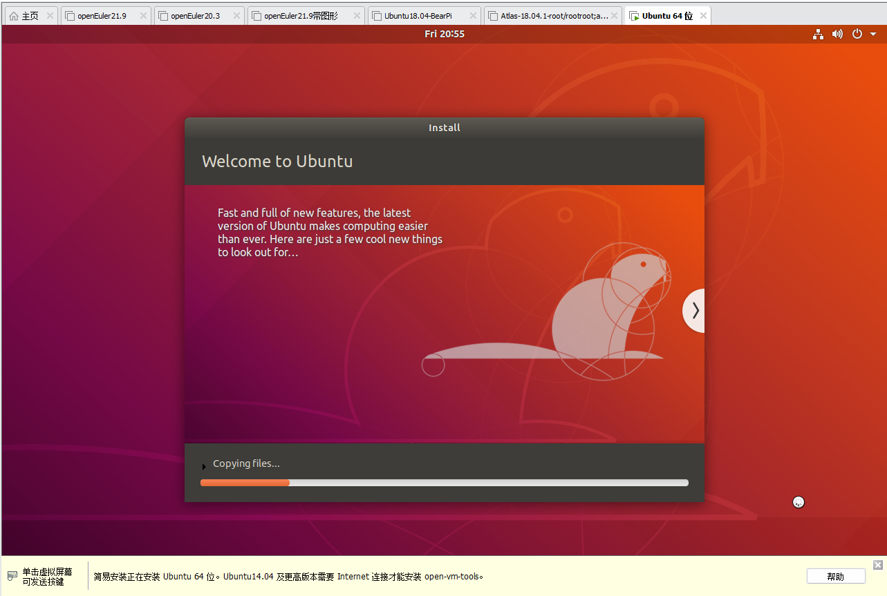Close the Ubuntu18.04-BearPi tab
This screenshot has width=887, height=596.
[x=473, y=16]
